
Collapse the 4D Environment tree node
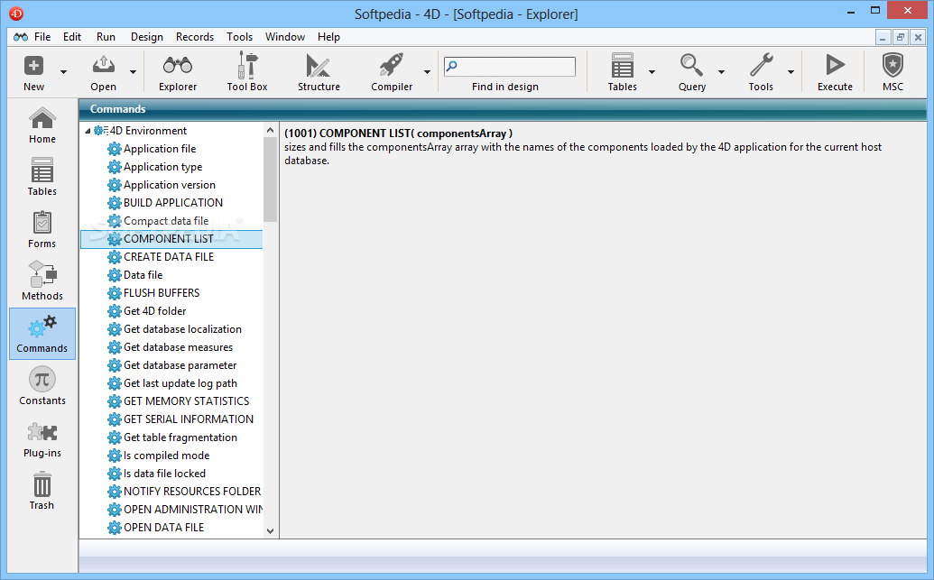click(x=88, y=131)
